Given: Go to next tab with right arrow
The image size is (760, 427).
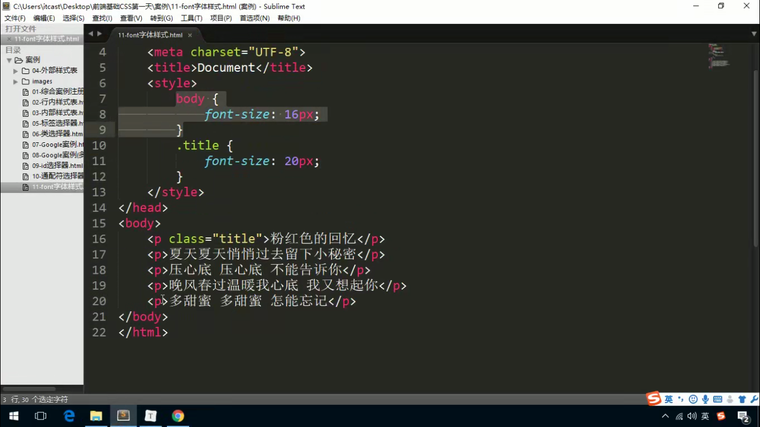Looking at the screenshot, I should click(x=100, y=34).
